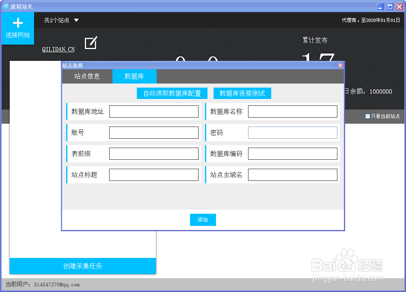Open the QILIDAN.CN site link
This screenshot has width=406, height=292.
point(58,49)
